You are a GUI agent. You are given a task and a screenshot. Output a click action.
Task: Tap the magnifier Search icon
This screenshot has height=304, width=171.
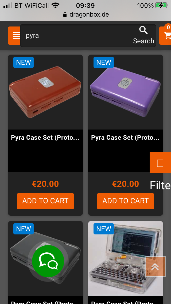tap(143, 31)
